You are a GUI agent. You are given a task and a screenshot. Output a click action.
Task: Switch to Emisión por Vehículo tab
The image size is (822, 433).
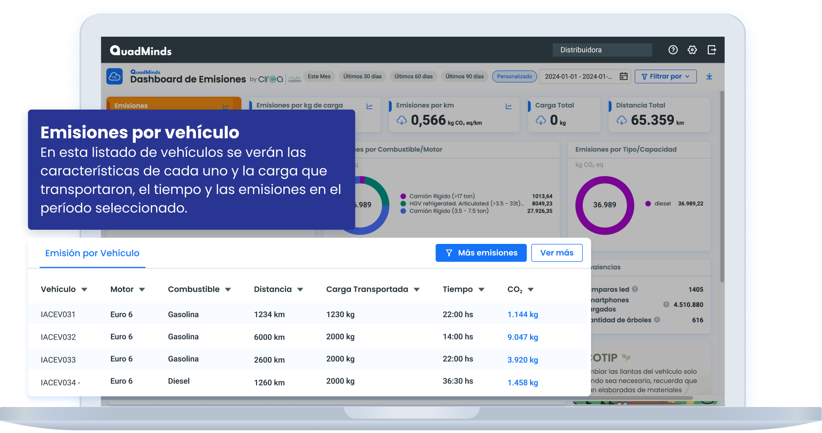coord(92,253)
